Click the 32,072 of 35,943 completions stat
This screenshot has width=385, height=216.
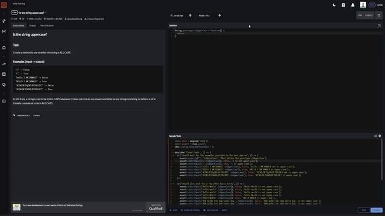pos(53,19)
